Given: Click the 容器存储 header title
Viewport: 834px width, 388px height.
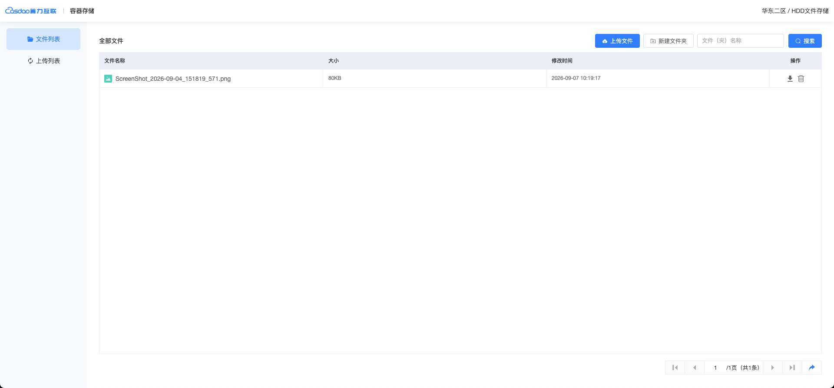Looking at the screenshot, I should [82, 11].
